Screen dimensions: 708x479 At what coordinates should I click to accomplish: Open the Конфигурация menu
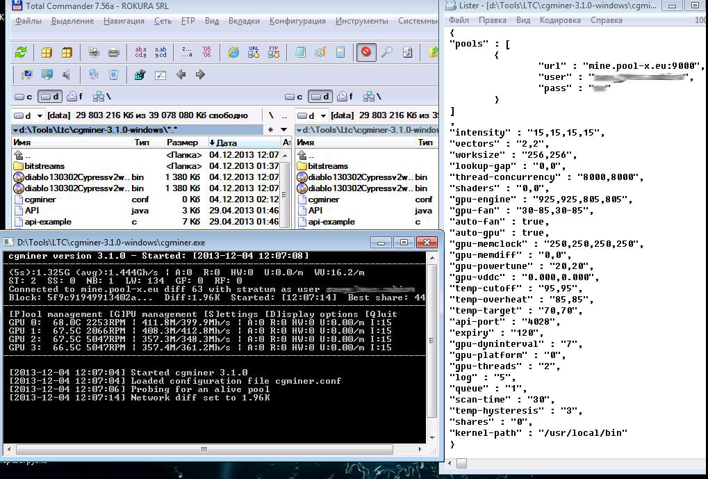(x=297, y=21)
